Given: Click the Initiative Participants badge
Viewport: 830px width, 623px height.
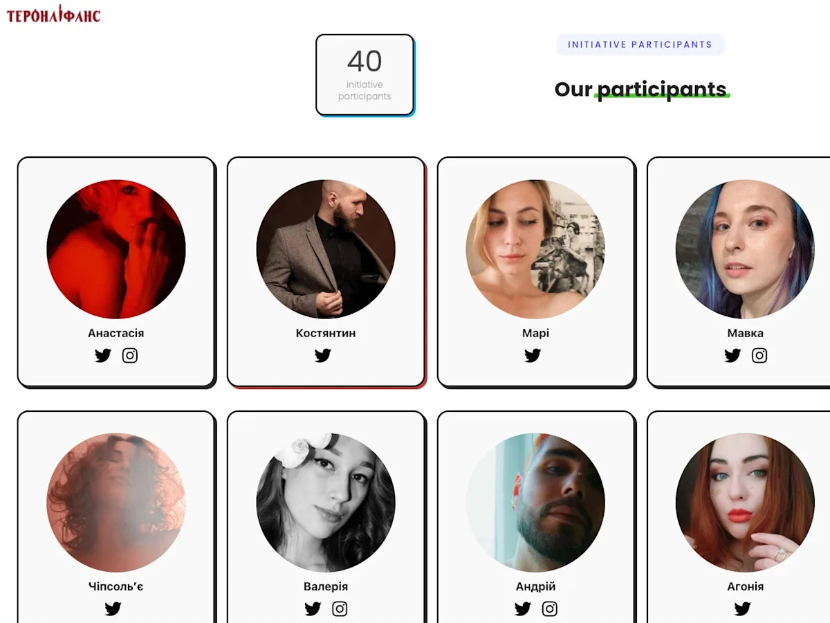Looking at the screenshot, I should coord(640,44).
